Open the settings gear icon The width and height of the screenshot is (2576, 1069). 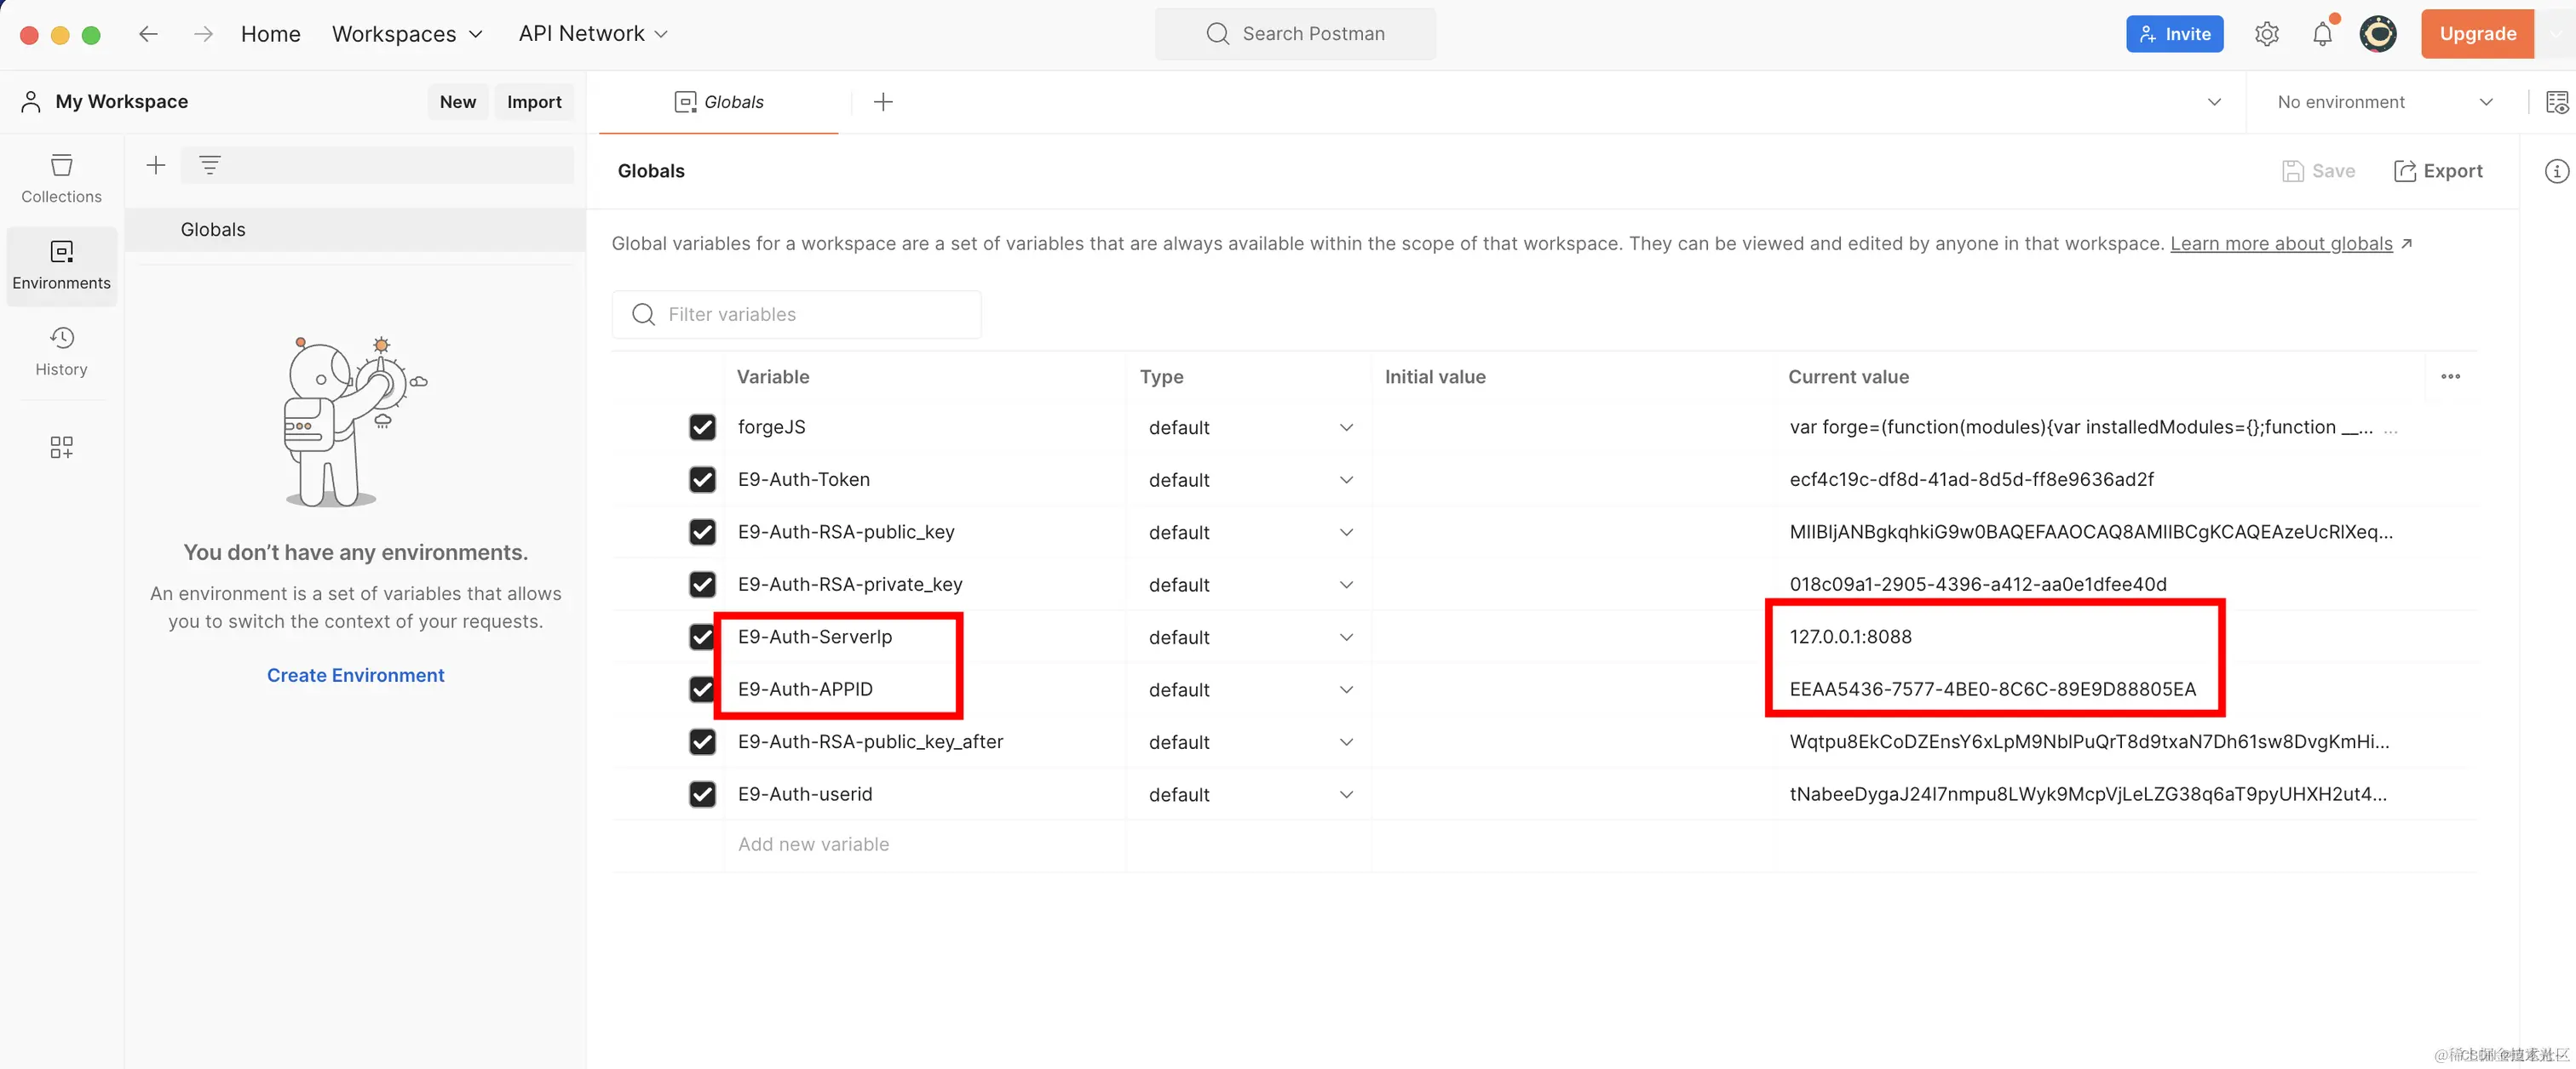coord(2266,34)
